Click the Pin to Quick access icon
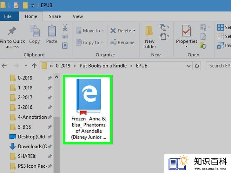Image resolution: width=231 pixels, height=173 pixels. tap(12, 31)
